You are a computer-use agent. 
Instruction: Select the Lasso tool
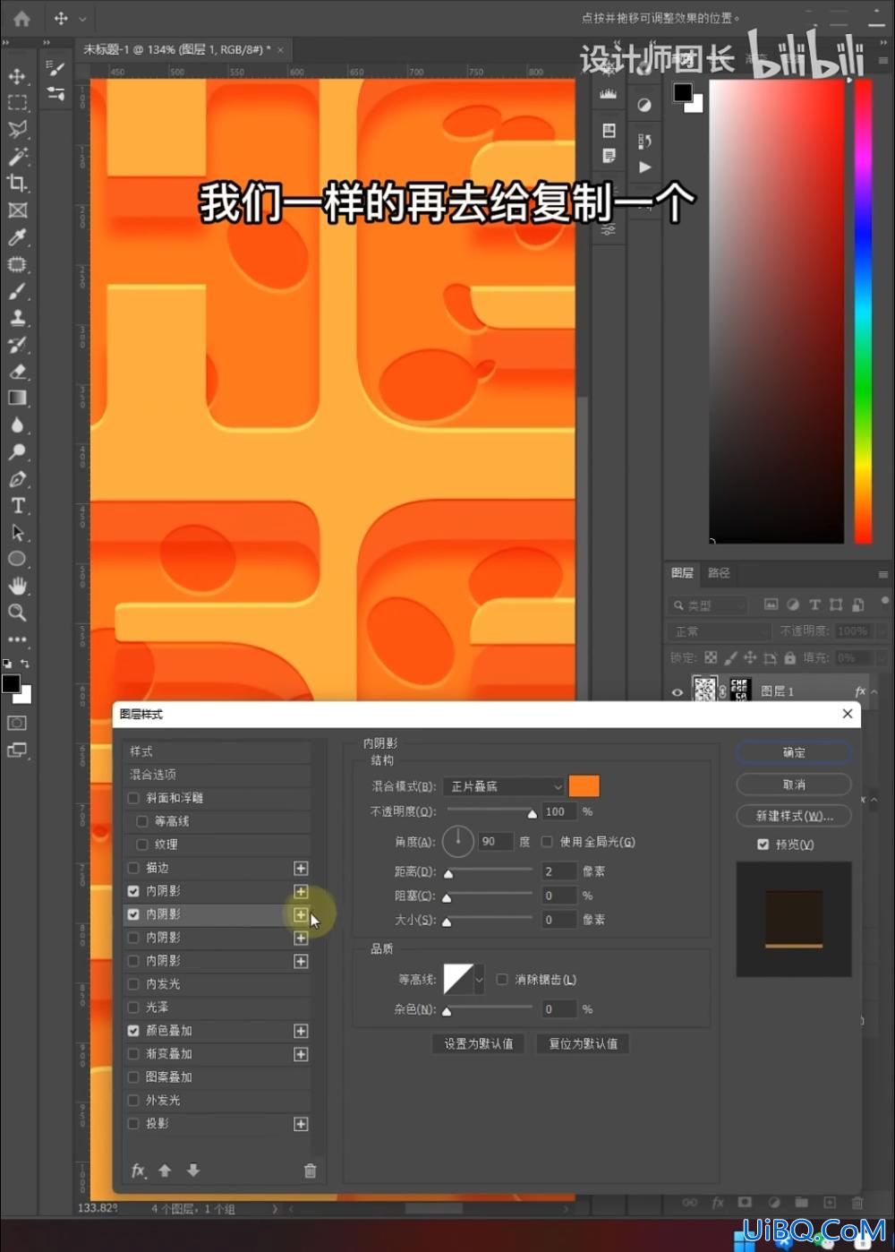pos(17,130)
